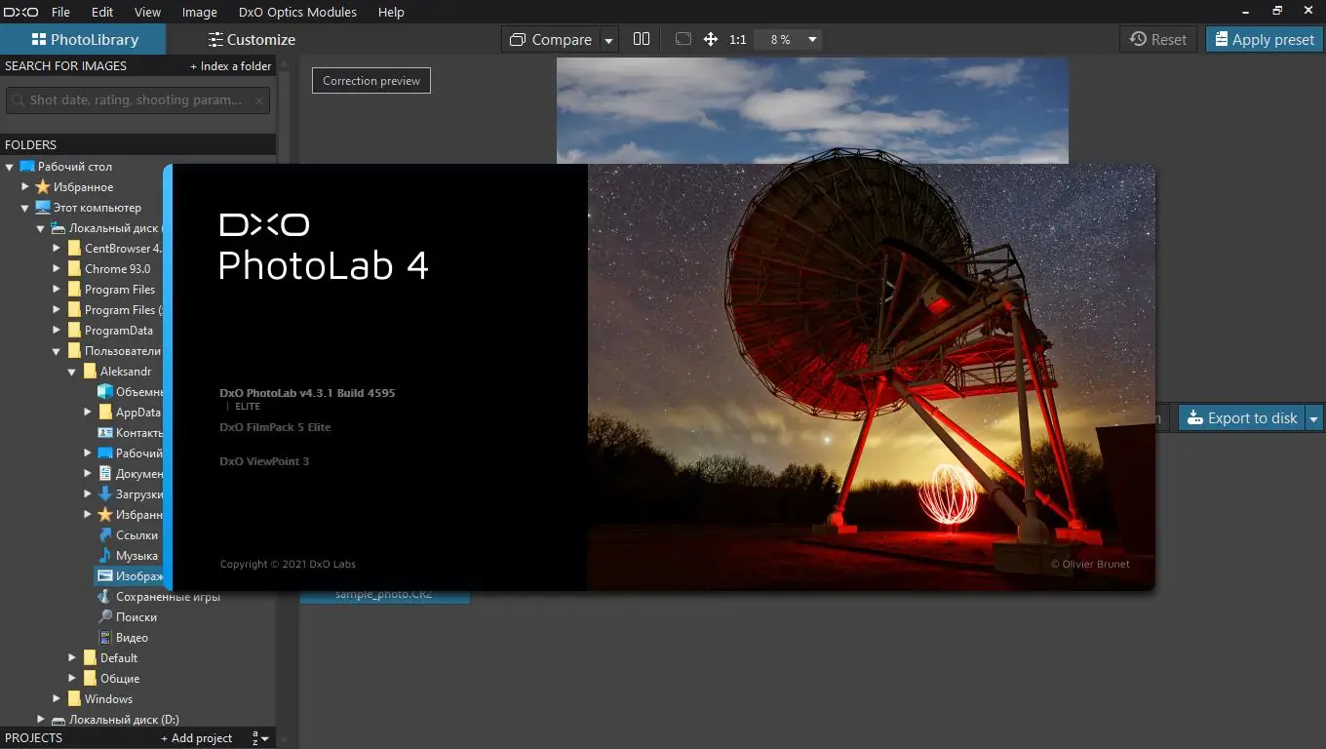Toggle the side-by-side compare view icon
The height and width of the screenshot is (749, 1326).
pos(641,39)
